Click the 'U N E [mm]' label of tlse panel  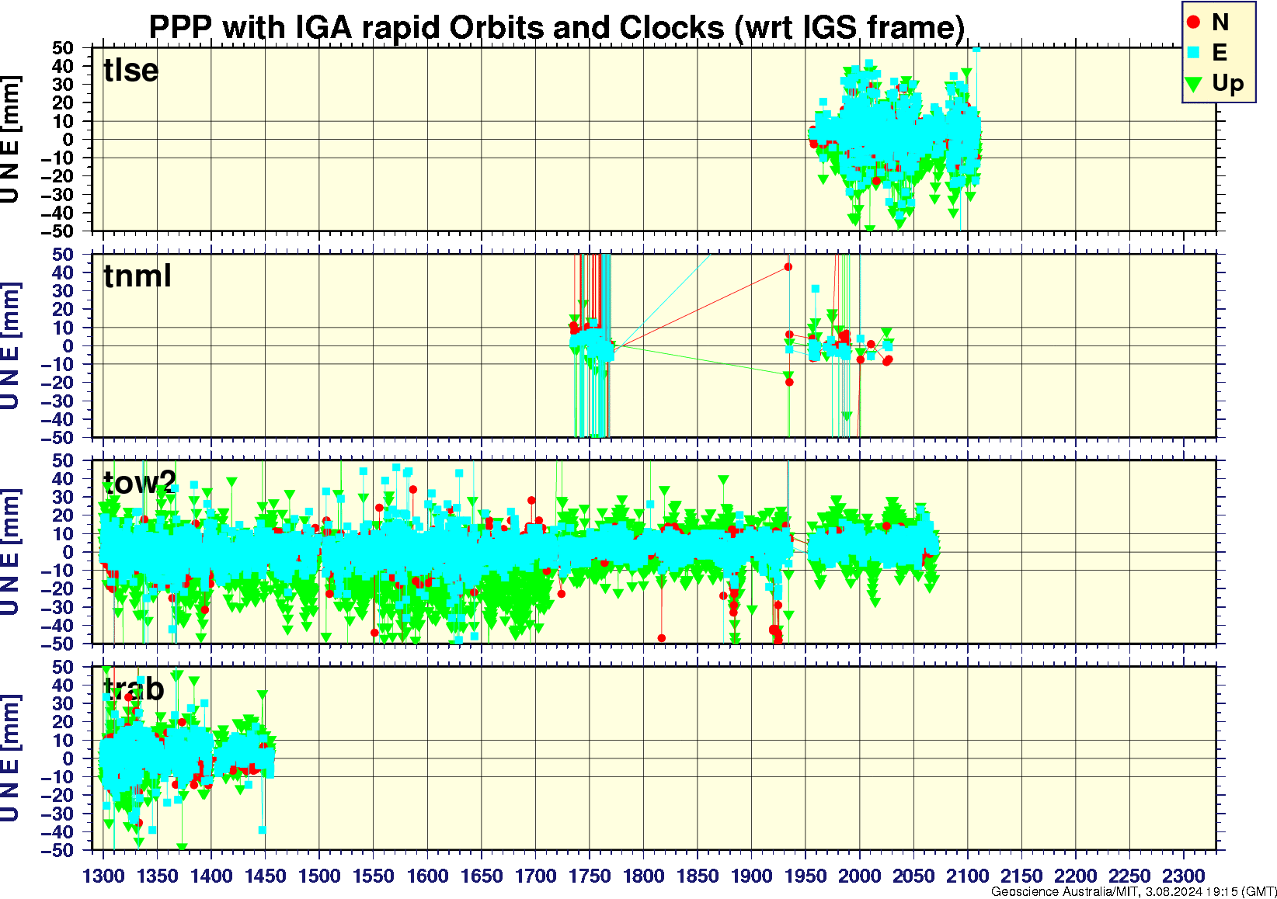(x=10, y=140)
